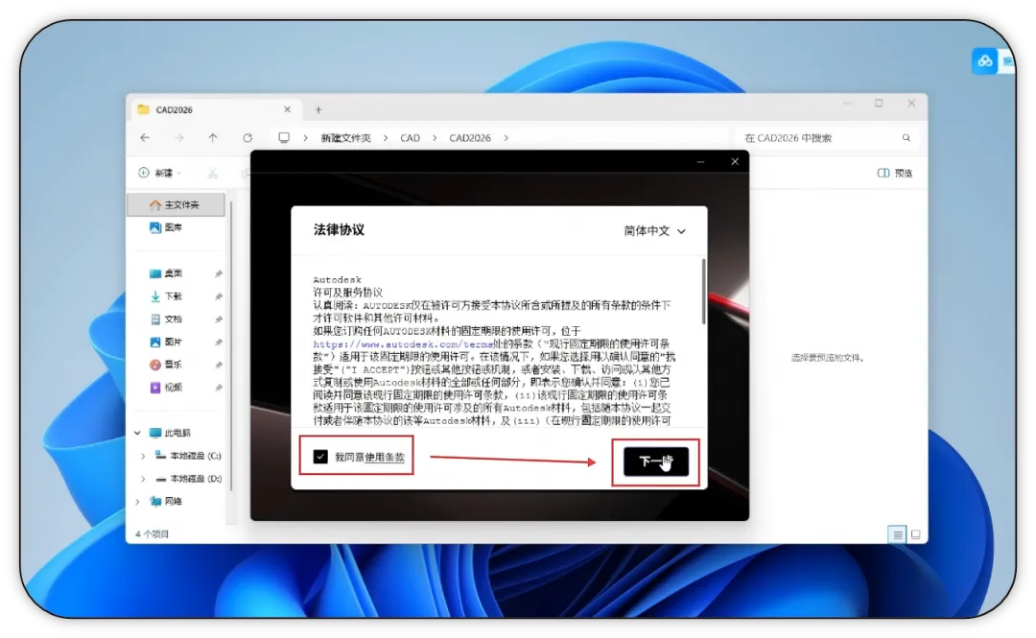Expand the 网络 tree node
The image size is (1036, 638).
[x=137, y=501]
